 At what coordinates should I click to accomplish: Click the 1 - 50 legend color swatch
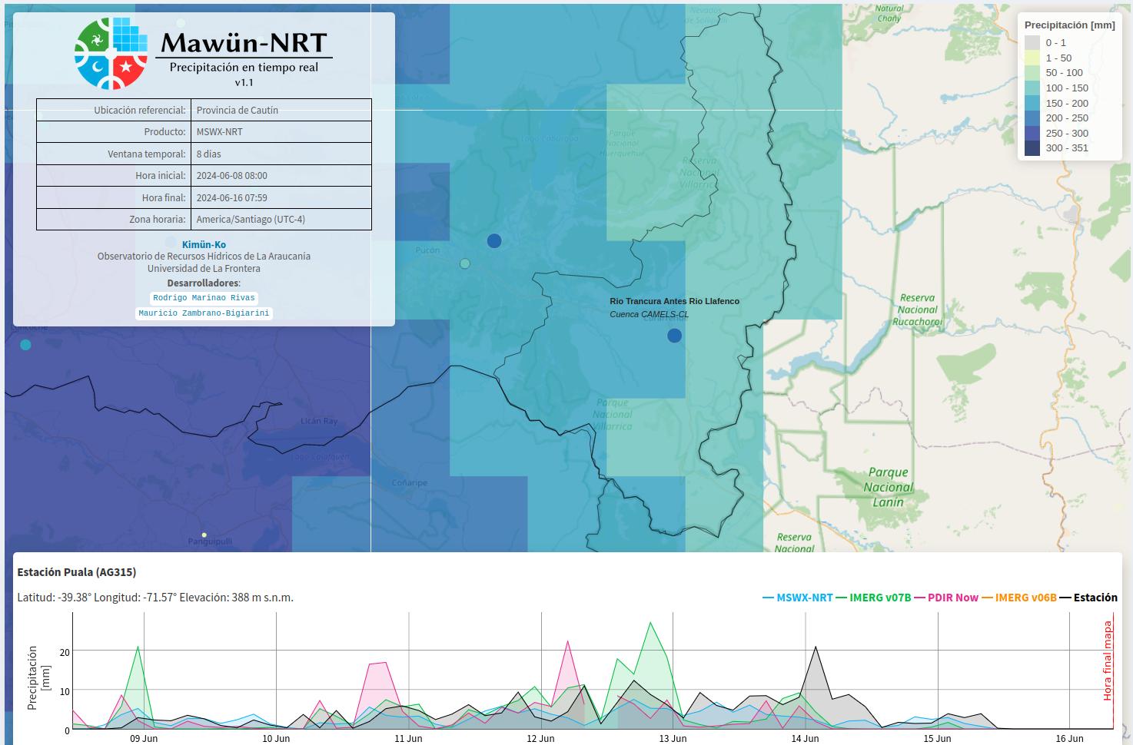pos(1032,58)
